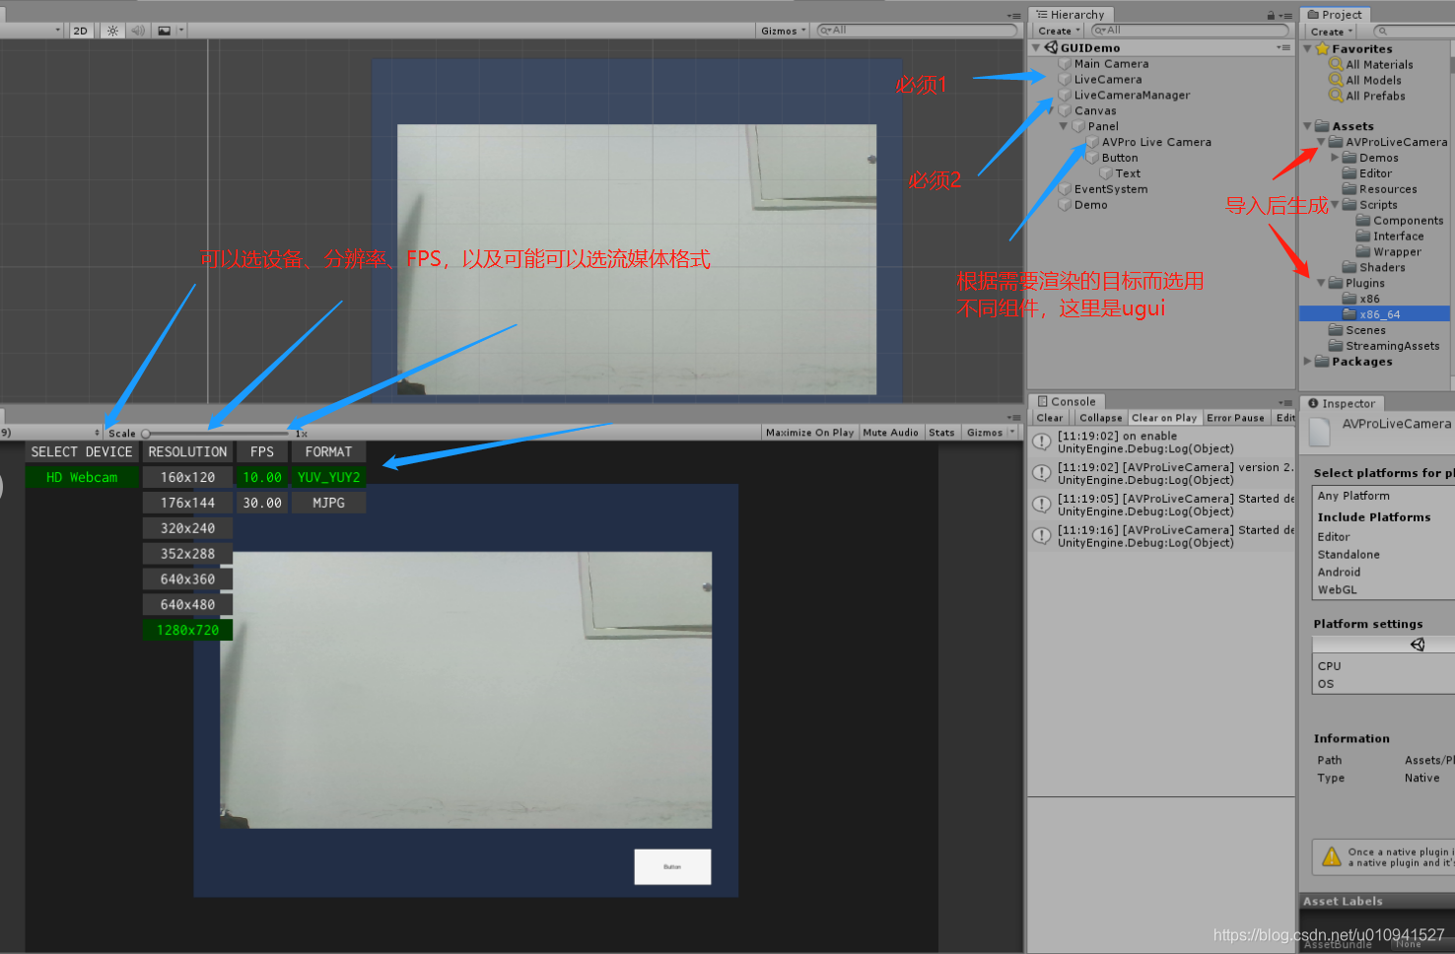Screen dimensions: 1455x954
Task: Open scene effects dropdown arrow
Action: pyautogui.click(x=181, y=31)
